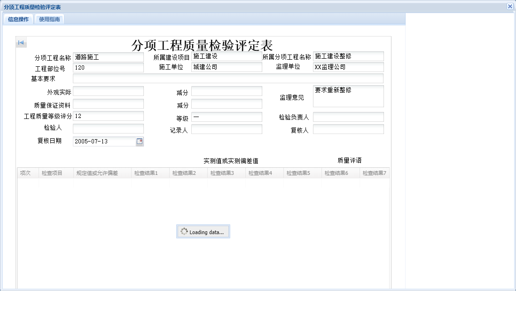This screenshot has width=516, height=323.
Task: Click into the 记录人 field
Action: pyautogui.click(x=227, y=129)
